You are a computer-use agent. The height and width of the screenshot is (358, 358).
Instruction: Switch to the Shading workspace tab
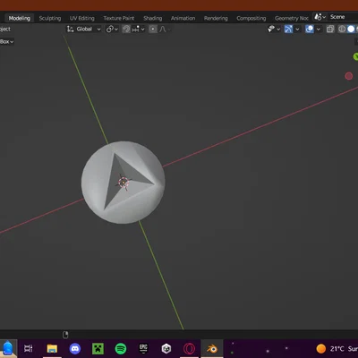tap(153, 18)
